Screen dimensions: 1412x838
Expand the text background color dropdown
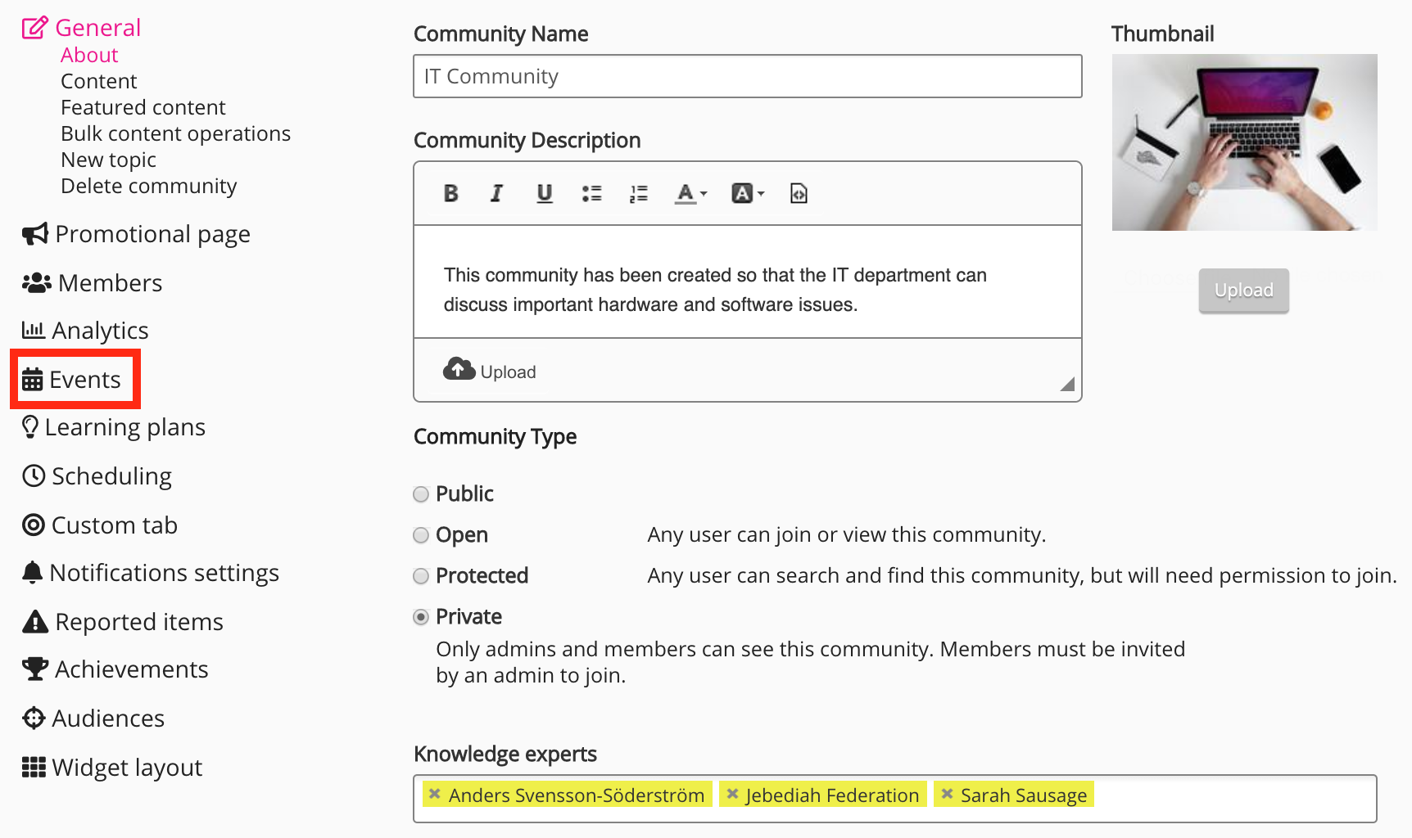[x=748, y=194]
